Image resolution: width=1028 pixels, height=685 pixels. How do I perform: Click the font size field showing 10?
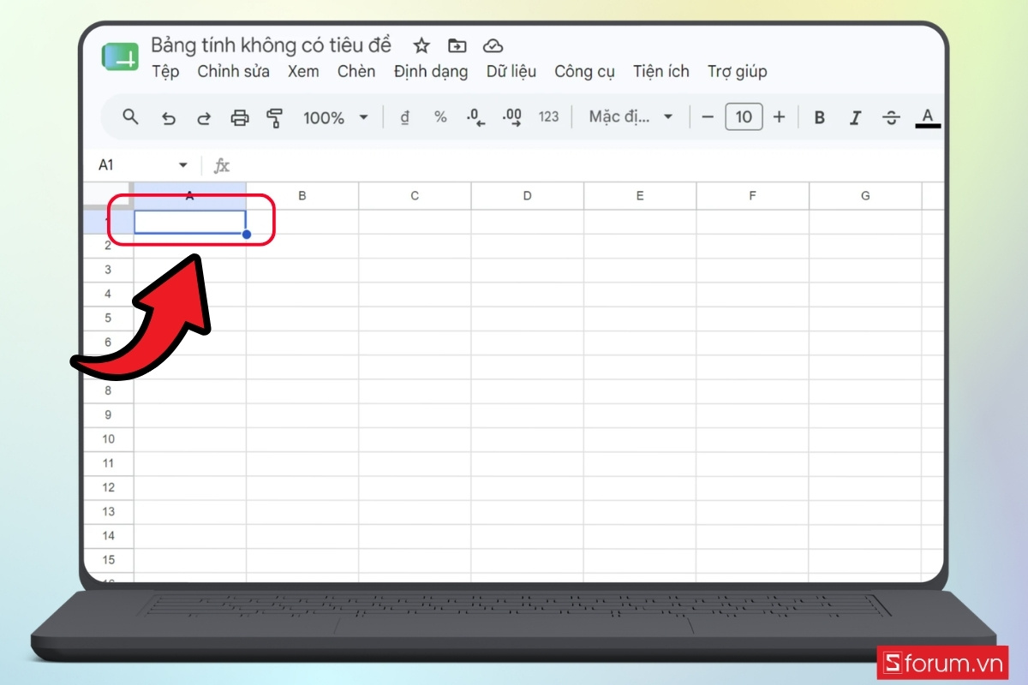744,117
